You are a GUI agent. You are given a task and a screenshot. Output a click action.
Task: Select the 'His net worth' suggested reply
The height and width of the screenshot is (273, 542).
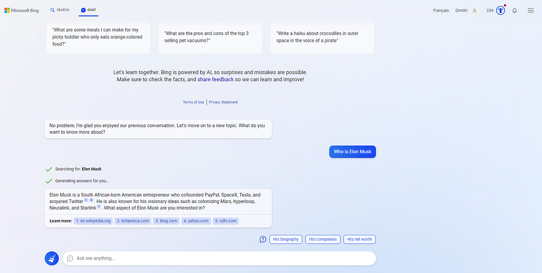point(359,239)
